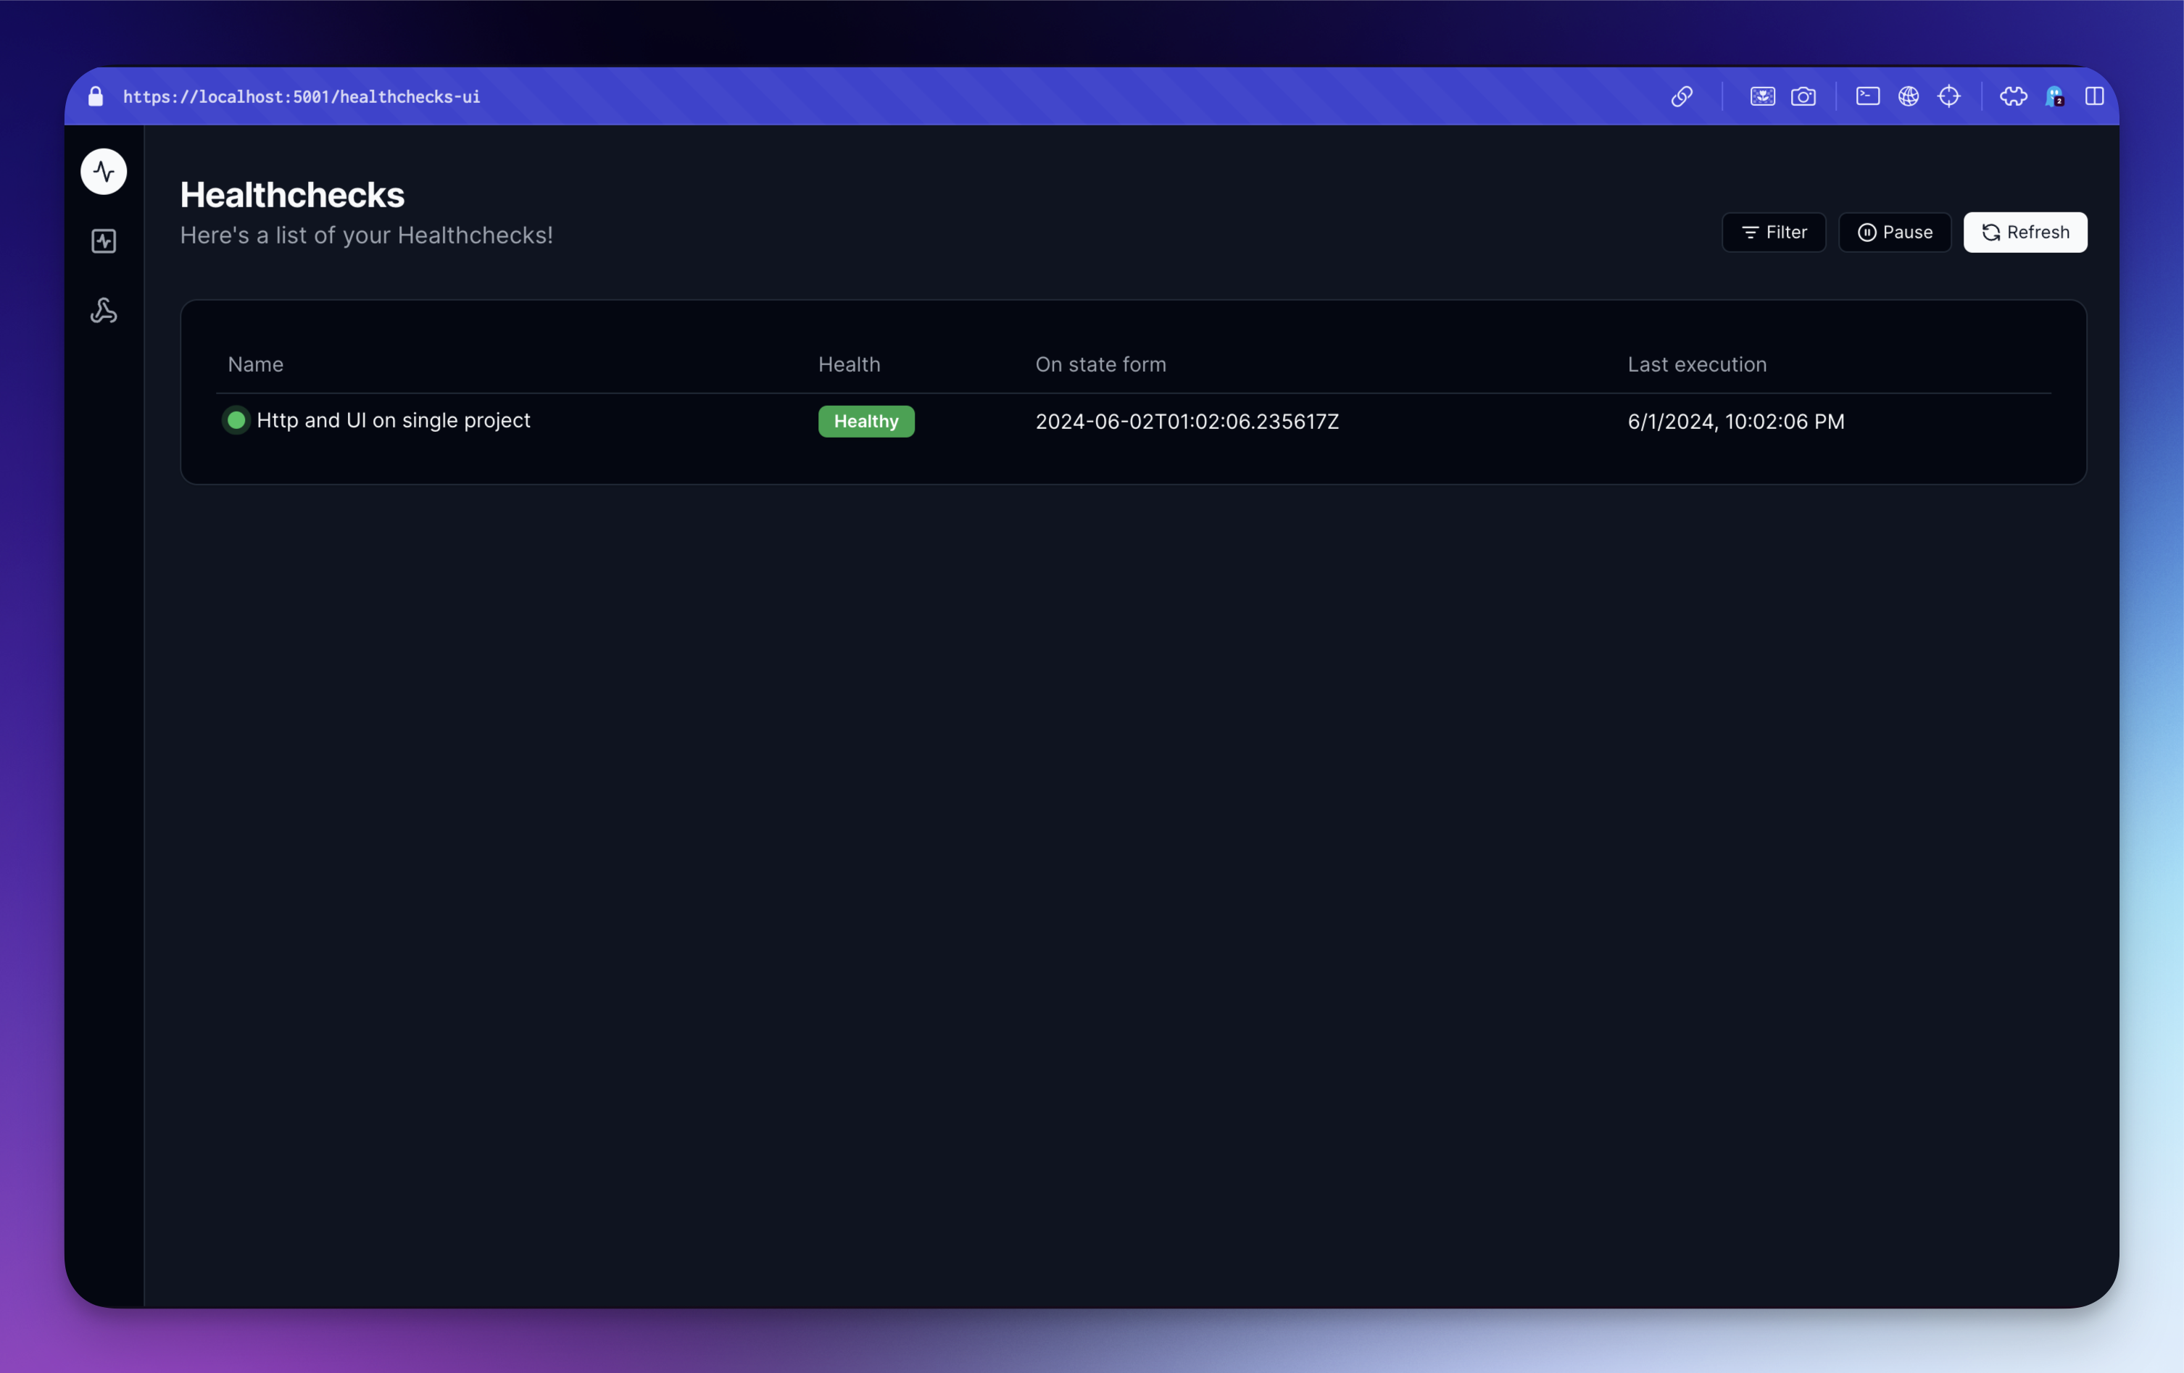Open the image capture flower icon

pyautogui.click(x=1762, y=96)
